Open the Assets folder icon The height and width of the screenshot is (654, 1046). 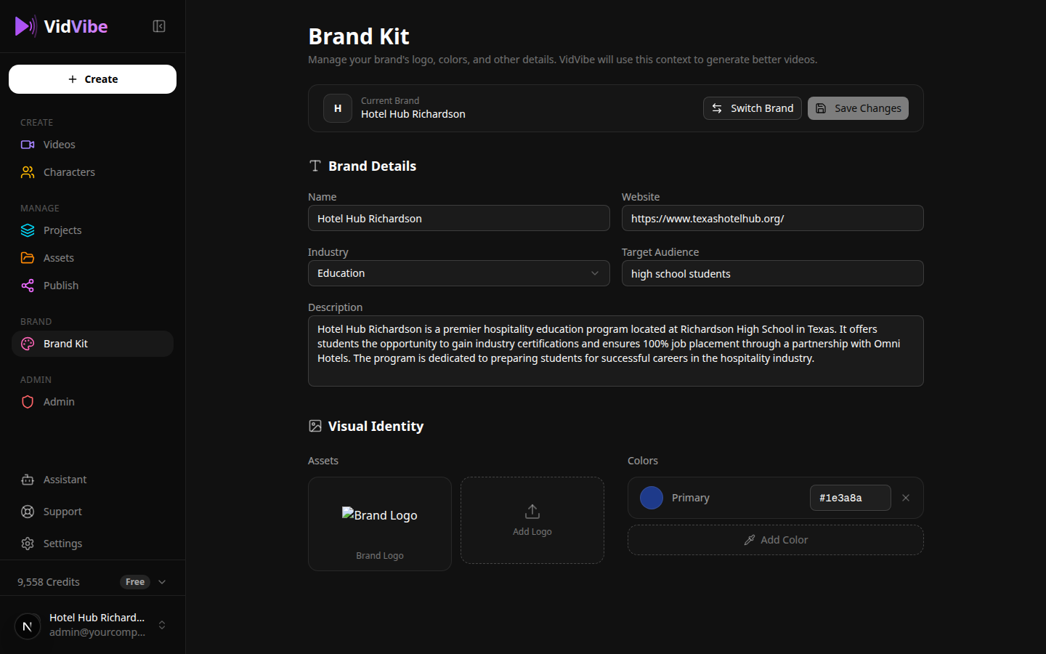point(28,257)
